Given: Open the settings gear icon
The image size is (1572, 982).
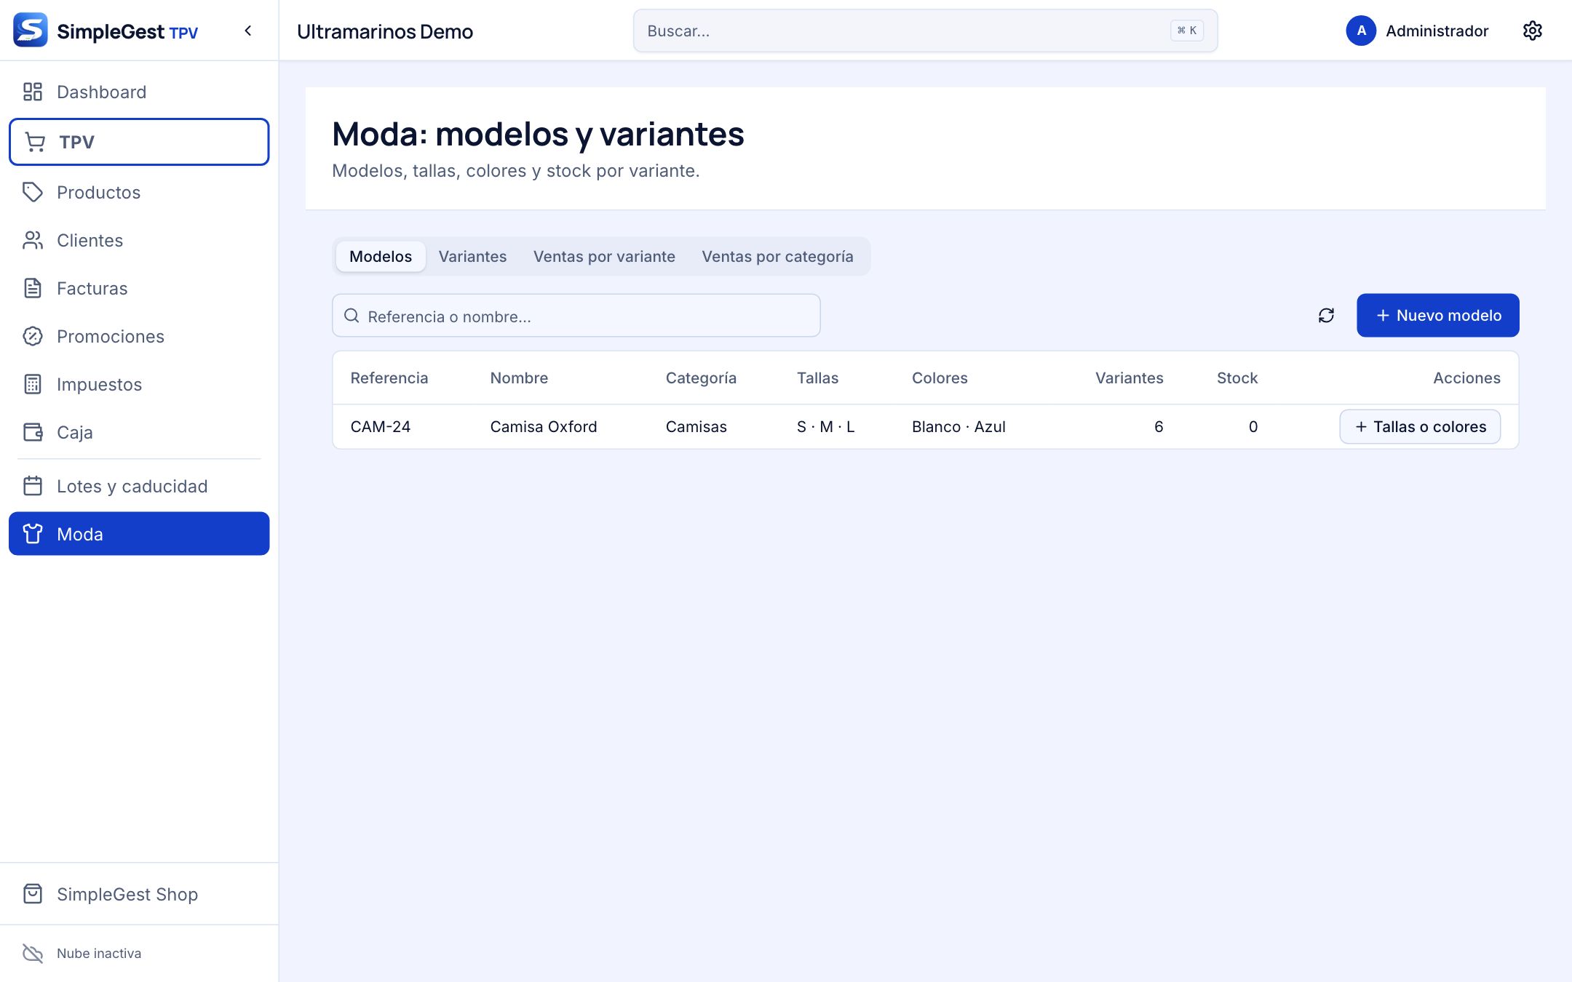Looking at the screenshot, I should click(1533, 31).
